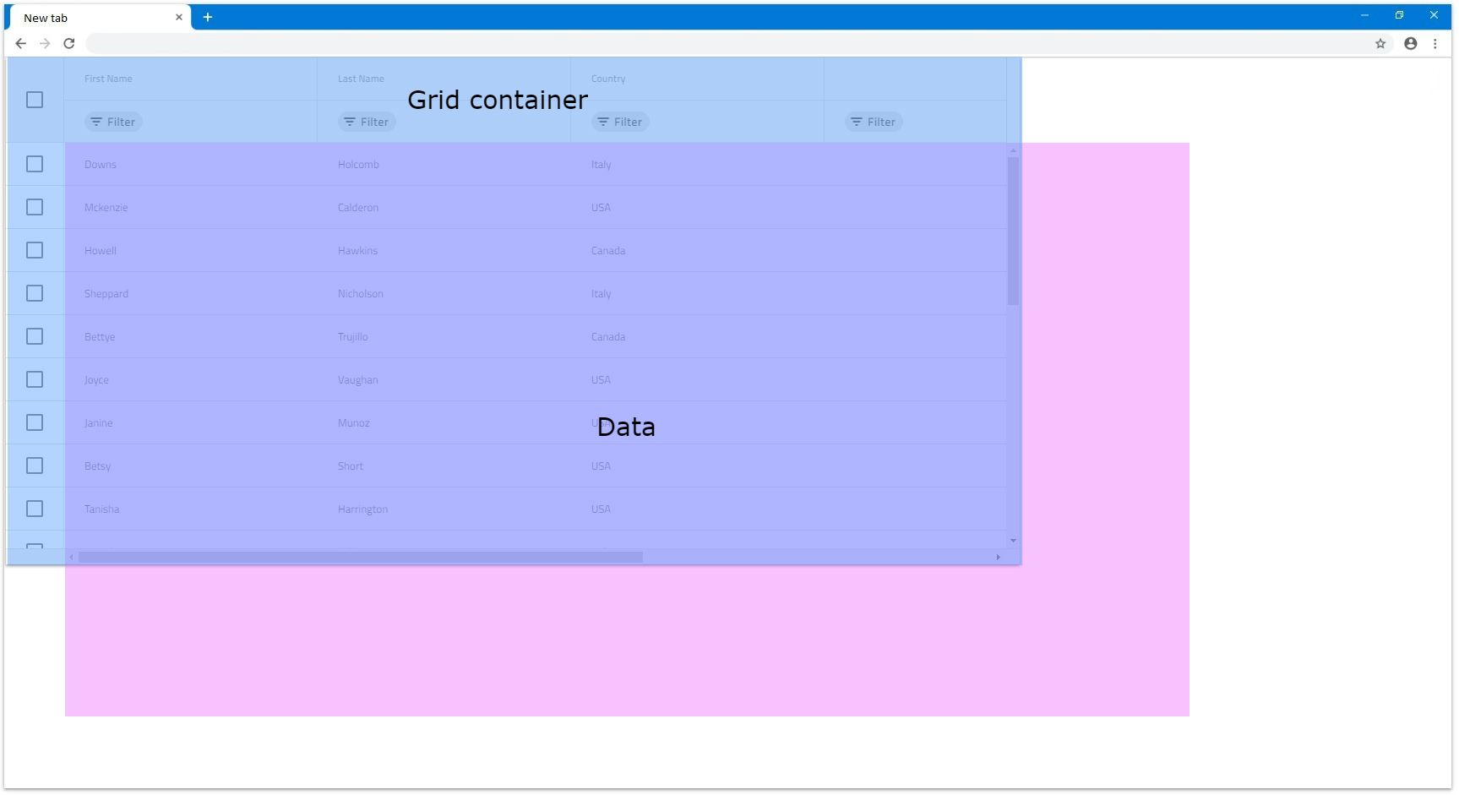
Task: Check the row checkbox for Downs
Action: 35,164
